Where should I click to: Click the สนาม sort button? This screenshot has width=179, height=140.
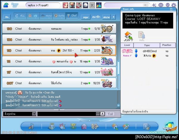click(x=107, y=17)
